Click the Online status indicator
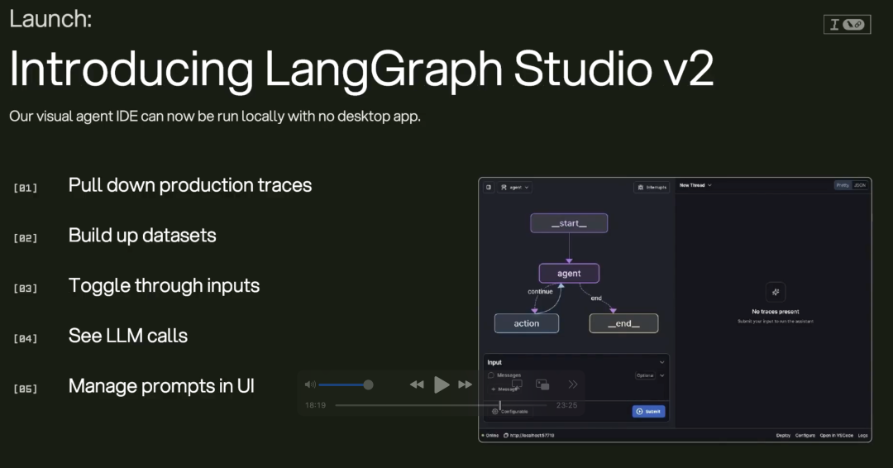 [x=490, y=436]
